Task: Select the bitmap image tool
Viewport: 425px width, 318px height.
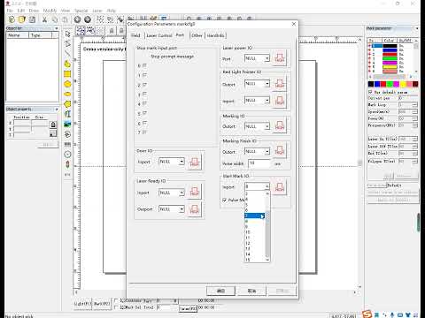Action: (x=67, y=124)
